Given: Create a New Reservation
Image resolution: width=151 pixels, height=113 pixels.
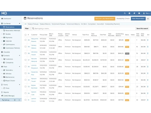Looking at the screenshot, I should (x=138, y=19).
